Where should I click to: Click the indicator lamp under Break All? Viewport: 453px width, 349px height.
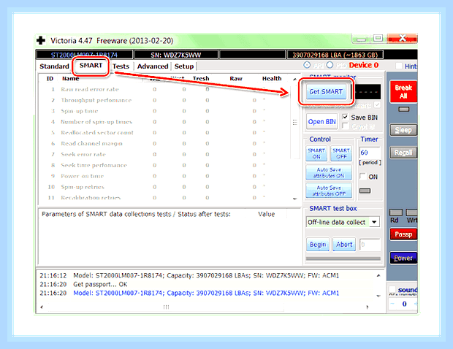point(403,109)
